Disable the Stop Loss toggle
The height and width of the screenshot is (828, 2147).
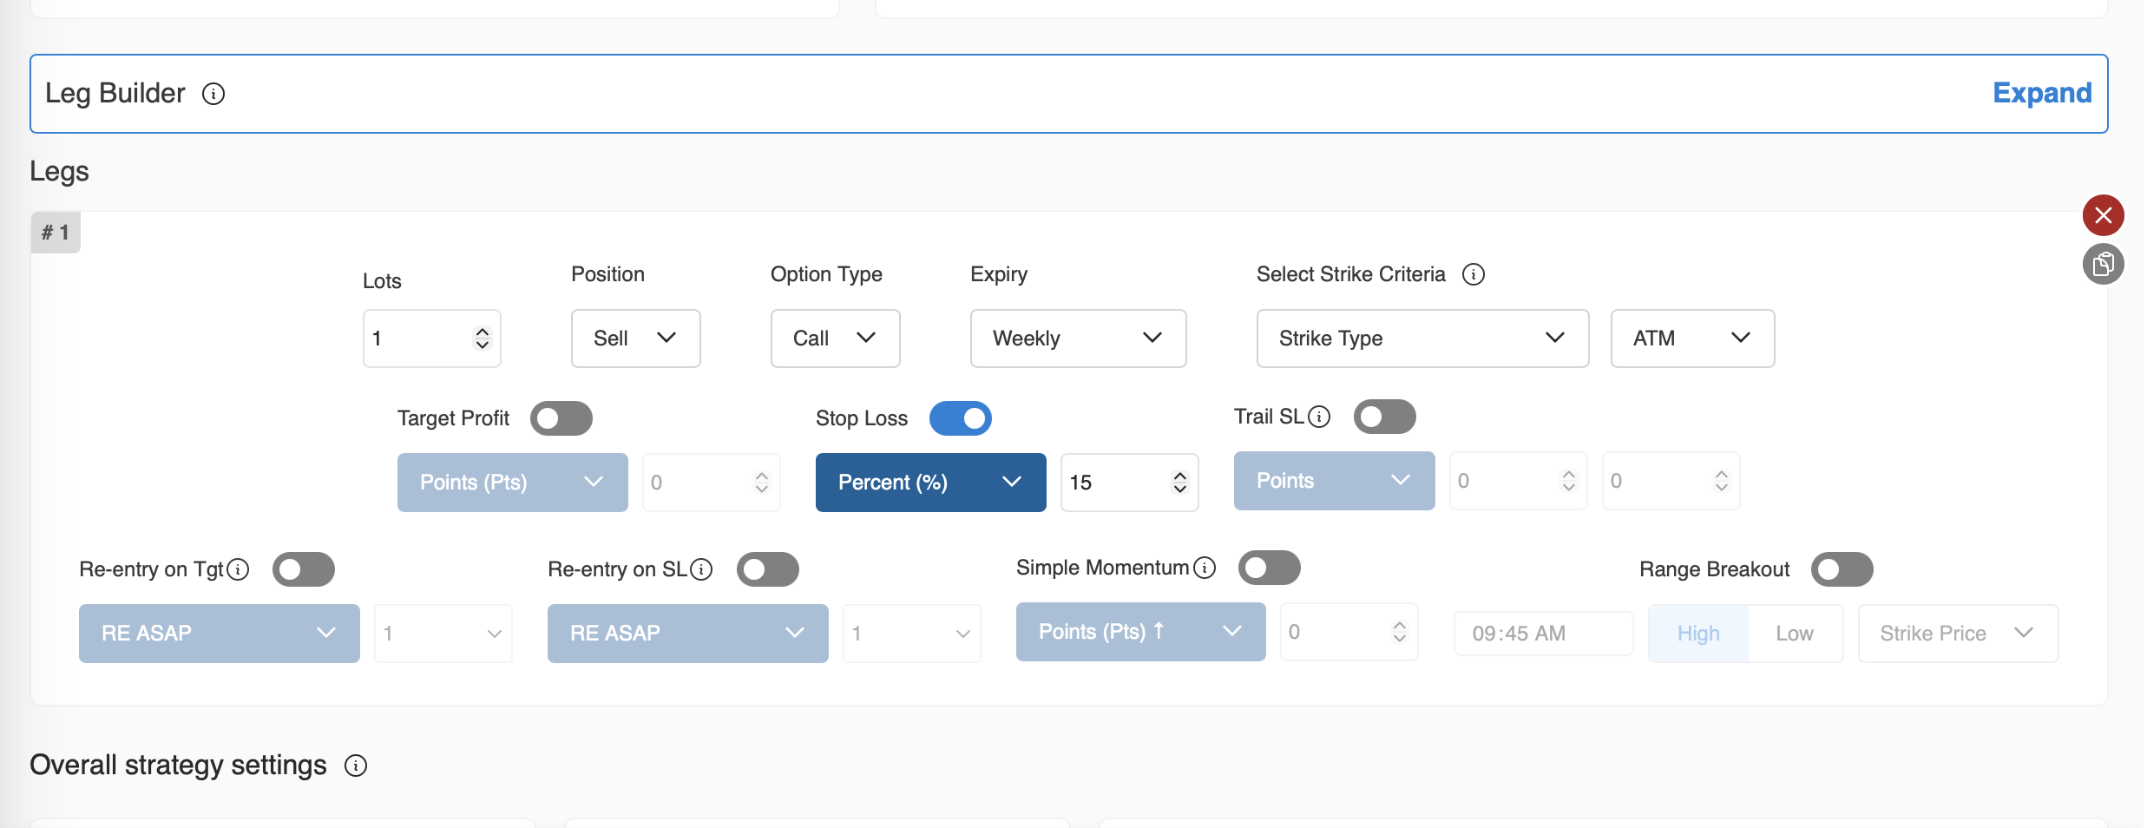960,418
